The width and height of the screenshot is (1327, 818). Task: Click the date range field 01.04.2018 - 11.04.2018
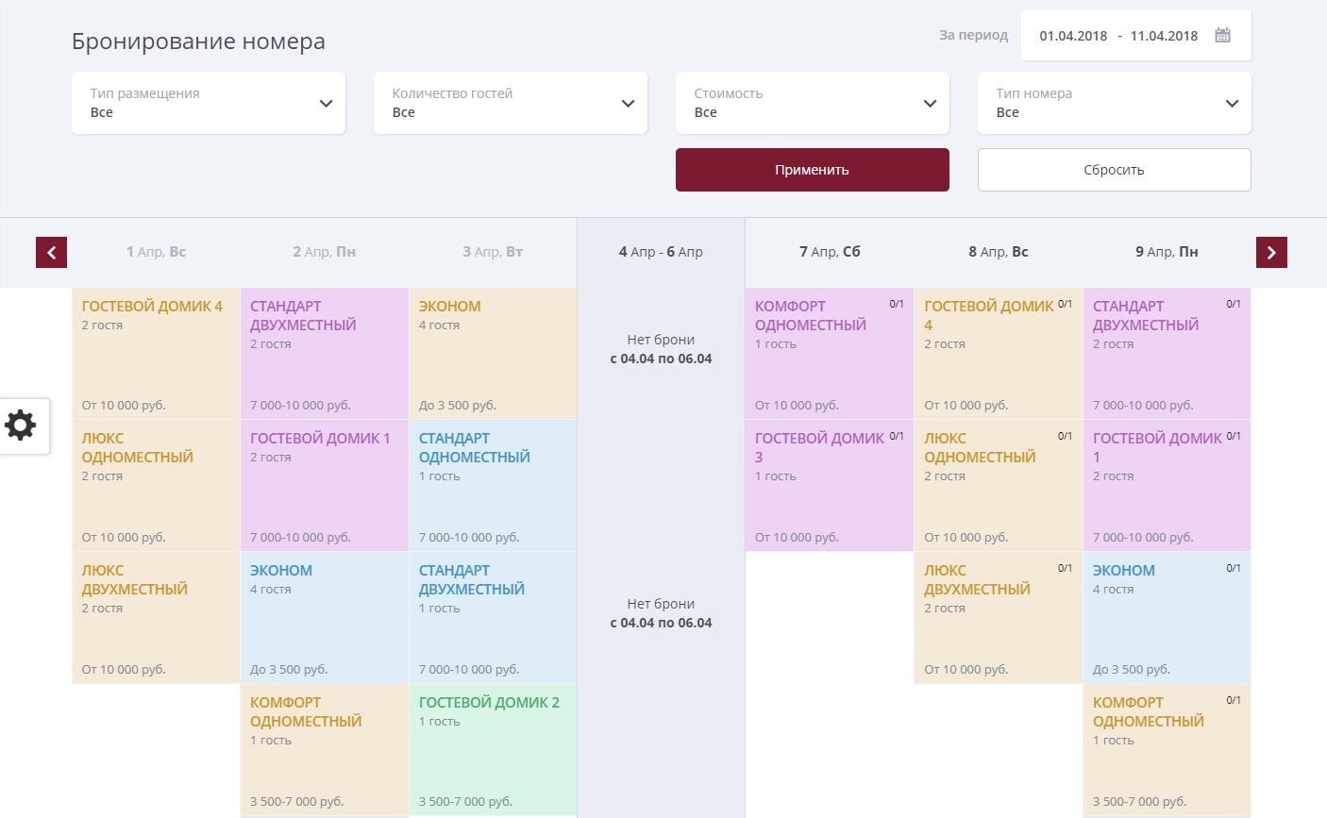[1118, 36]
